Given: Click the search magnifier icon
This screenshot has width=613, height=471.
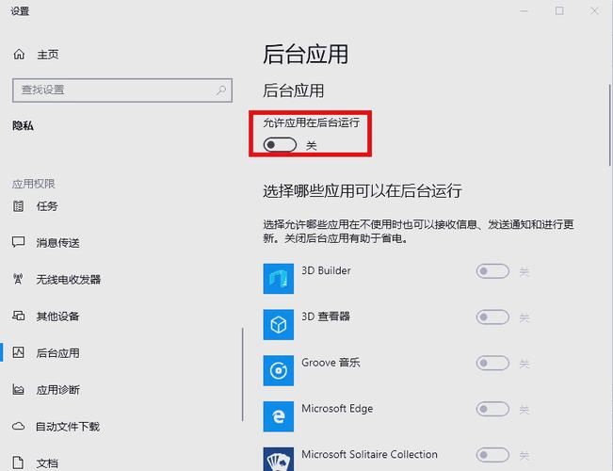Looking at the screenshot, I should (221, 90).
